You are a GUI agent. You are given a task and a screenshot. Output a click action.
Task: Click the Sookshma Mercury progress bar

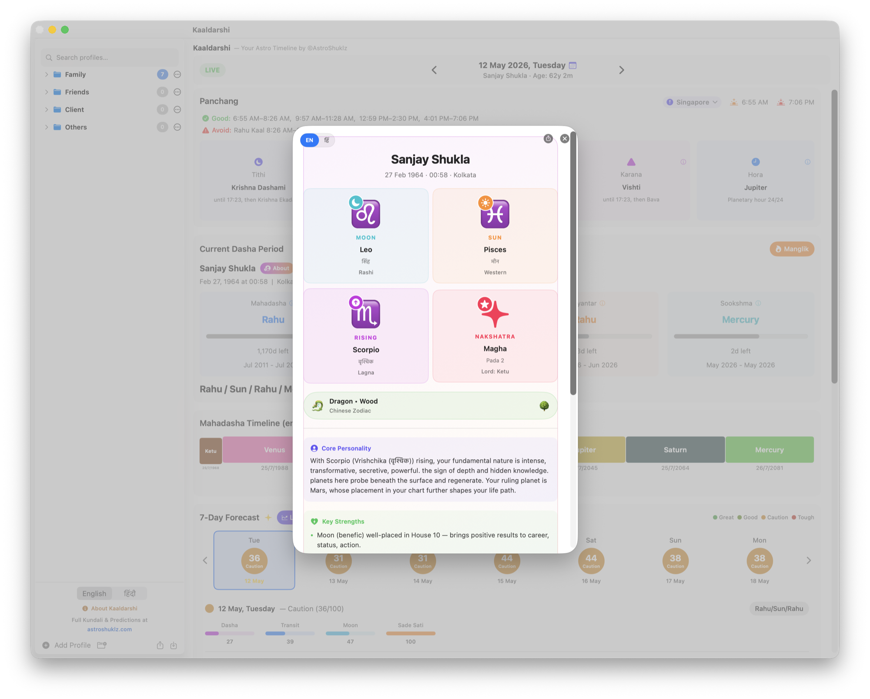(x=740, y=336)
